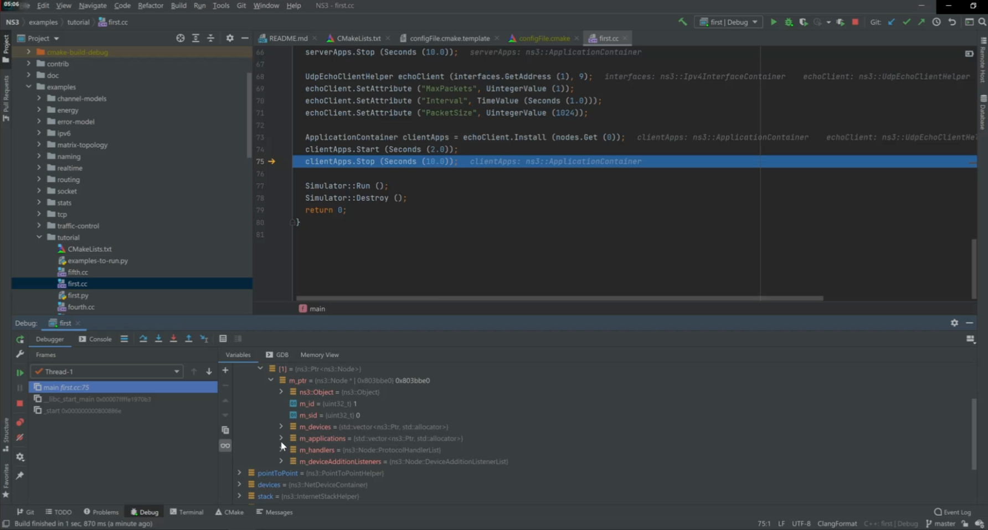Switch to the Memory View tab

pos(320,355)
